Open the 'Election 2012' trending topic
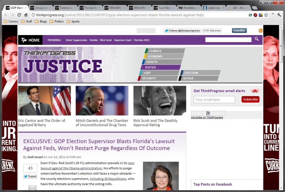 coord(142,40)
